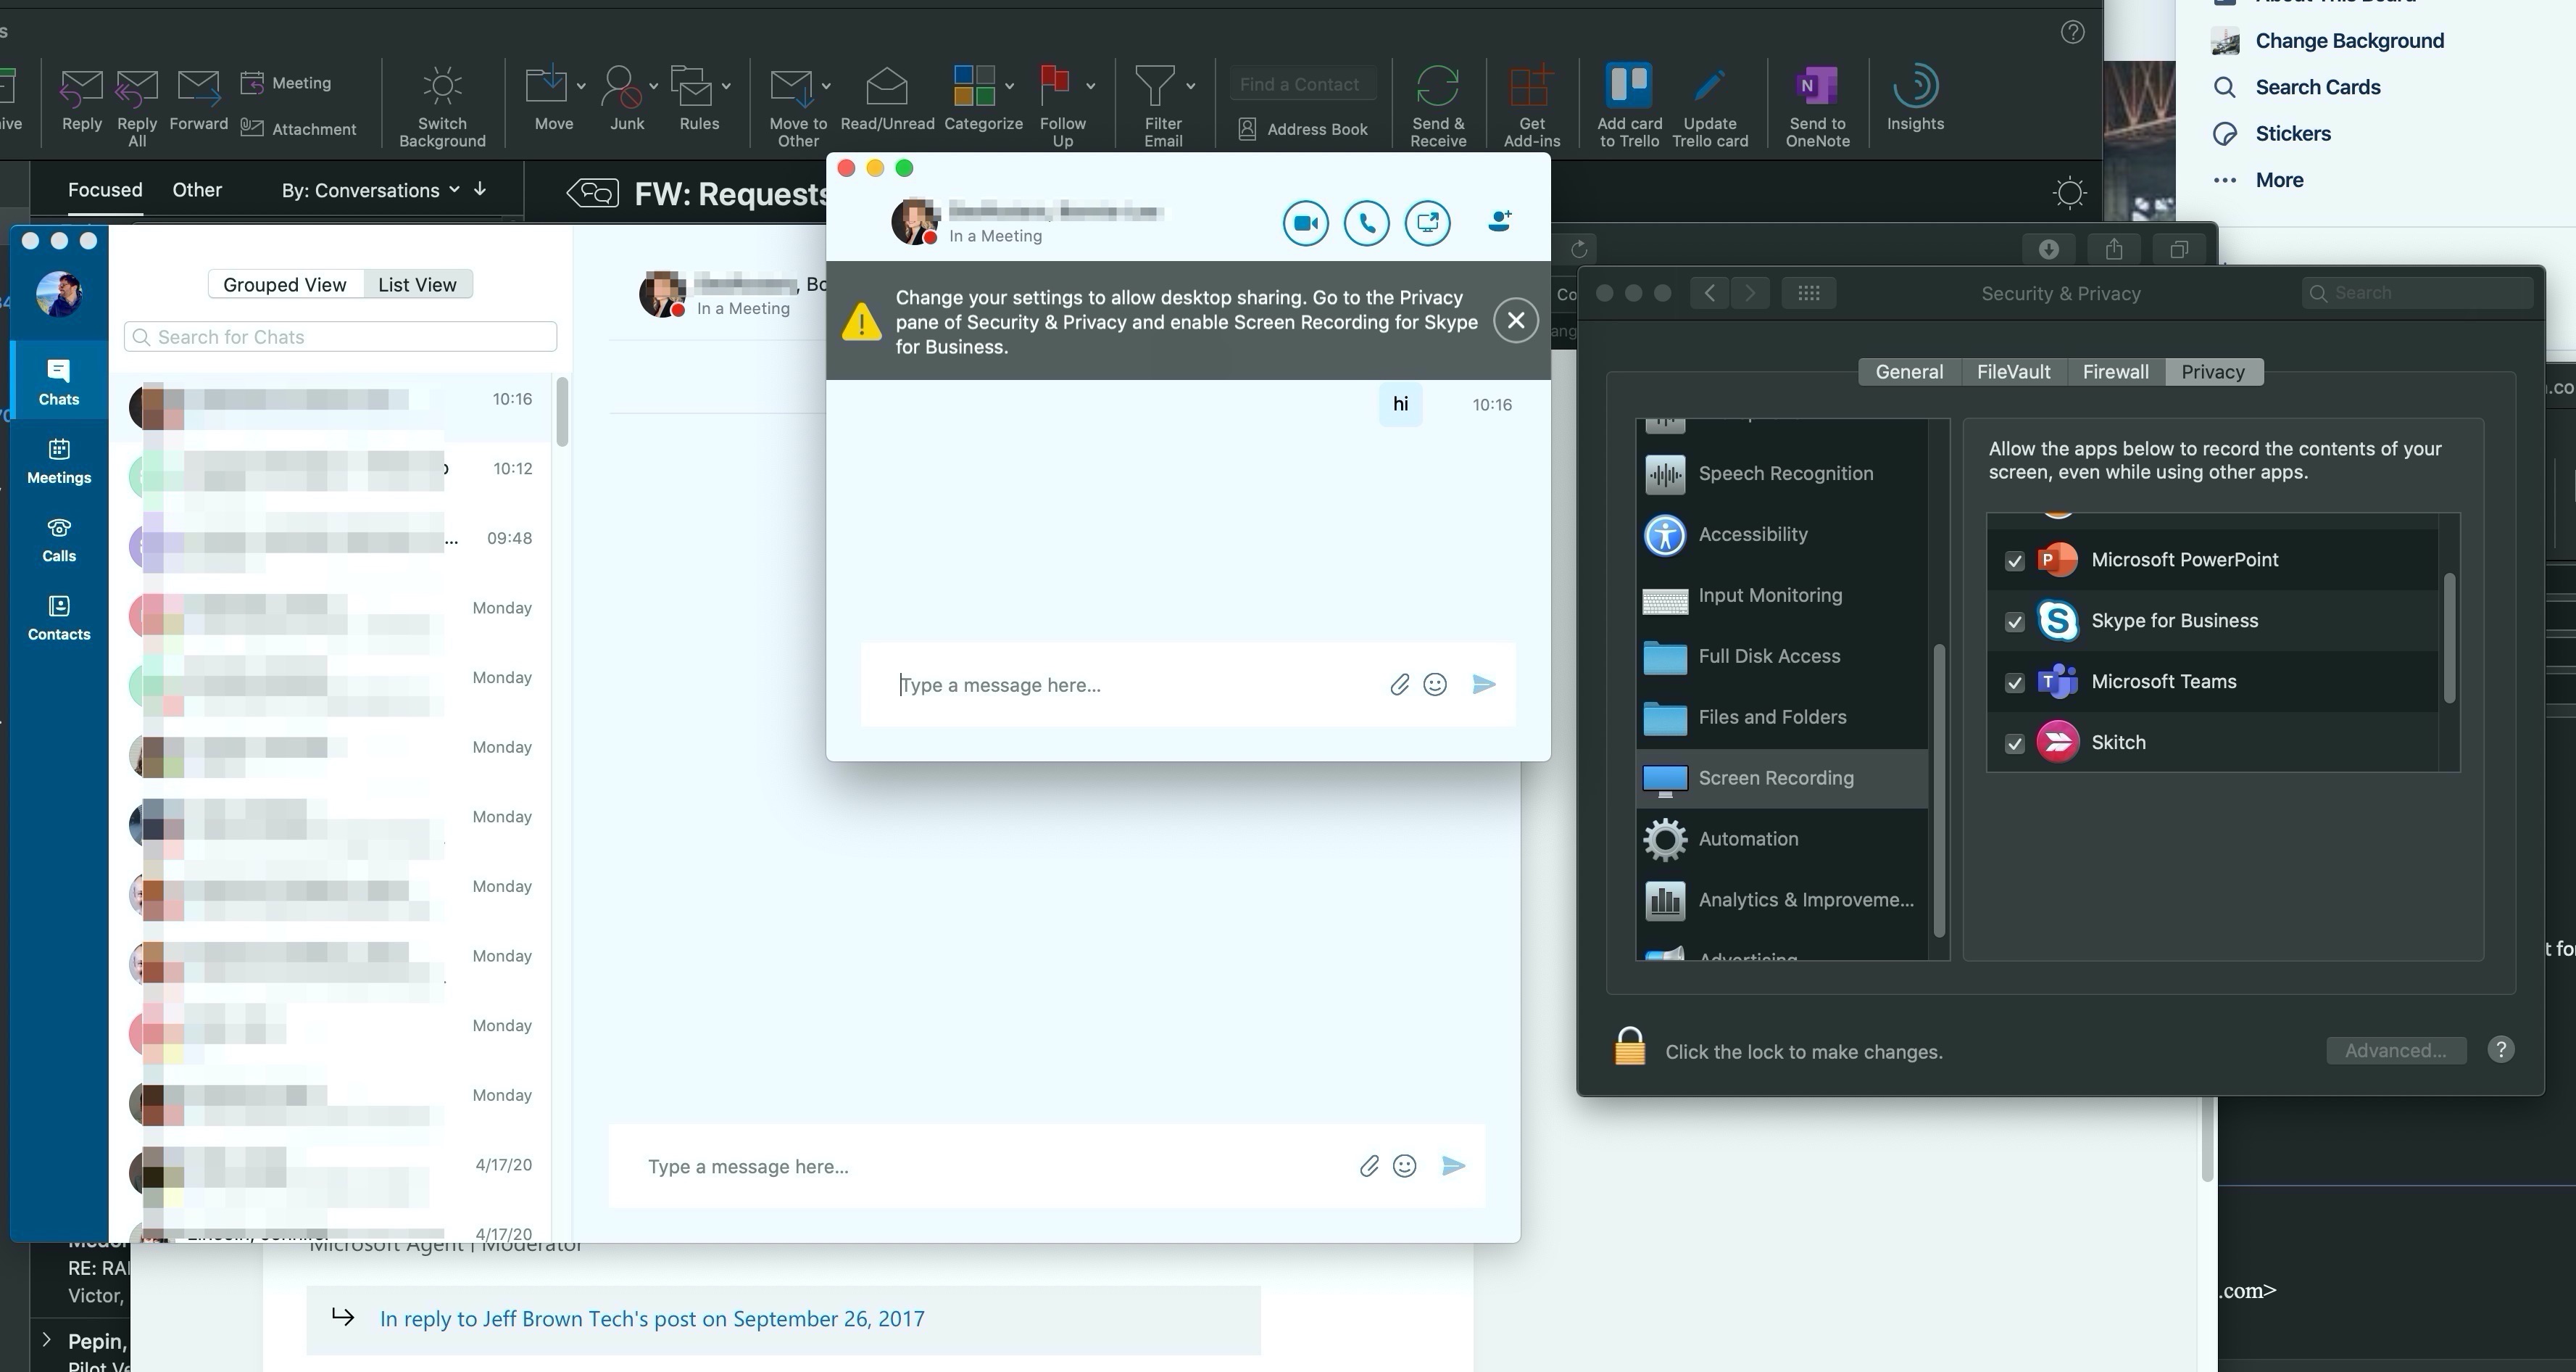The image size is (2576, 1372).
Task: Open Follow Up dropdown arrow
Action: pos(1090,86)
